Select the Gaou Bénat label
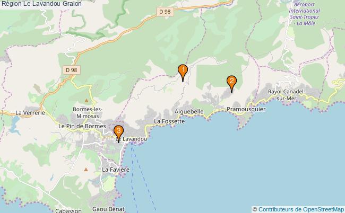345x213 pixels. [x=108, y=209]
